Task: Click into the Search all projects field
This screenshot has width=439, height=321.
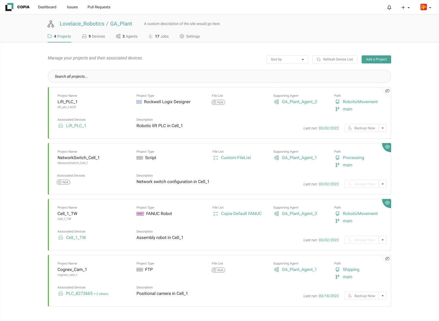Action: [x=219, y=76]
